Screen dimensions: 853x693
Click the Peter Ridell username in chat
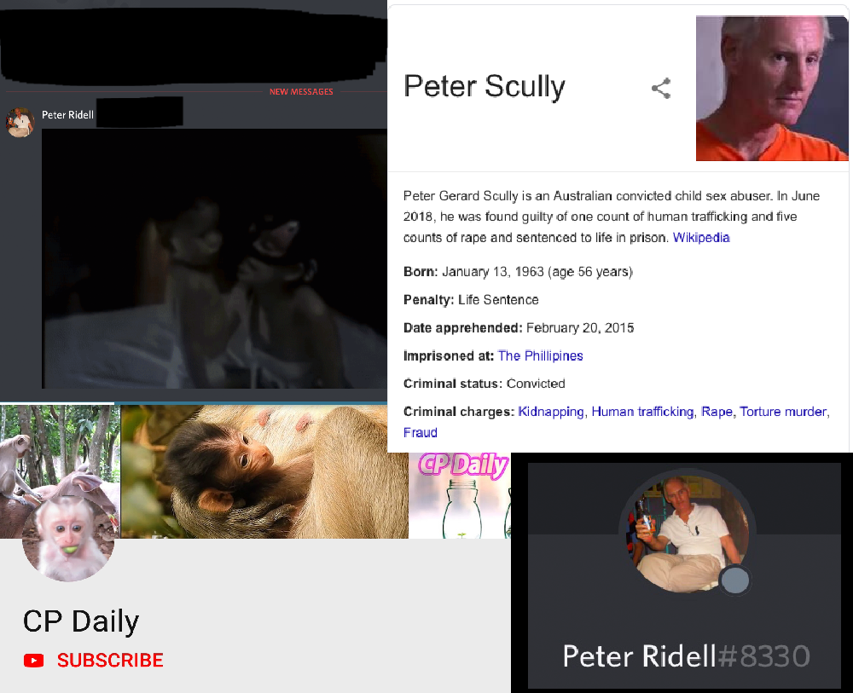coord(67,115)
